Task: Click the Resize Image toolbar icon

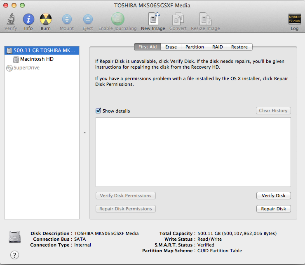Action: click(205, 19)
